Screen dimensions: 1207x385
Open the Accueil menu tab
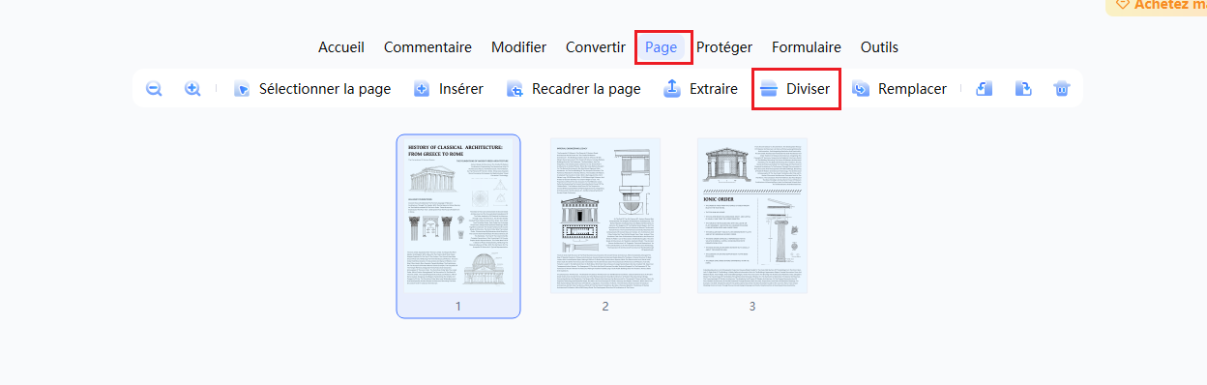point(341,46)
